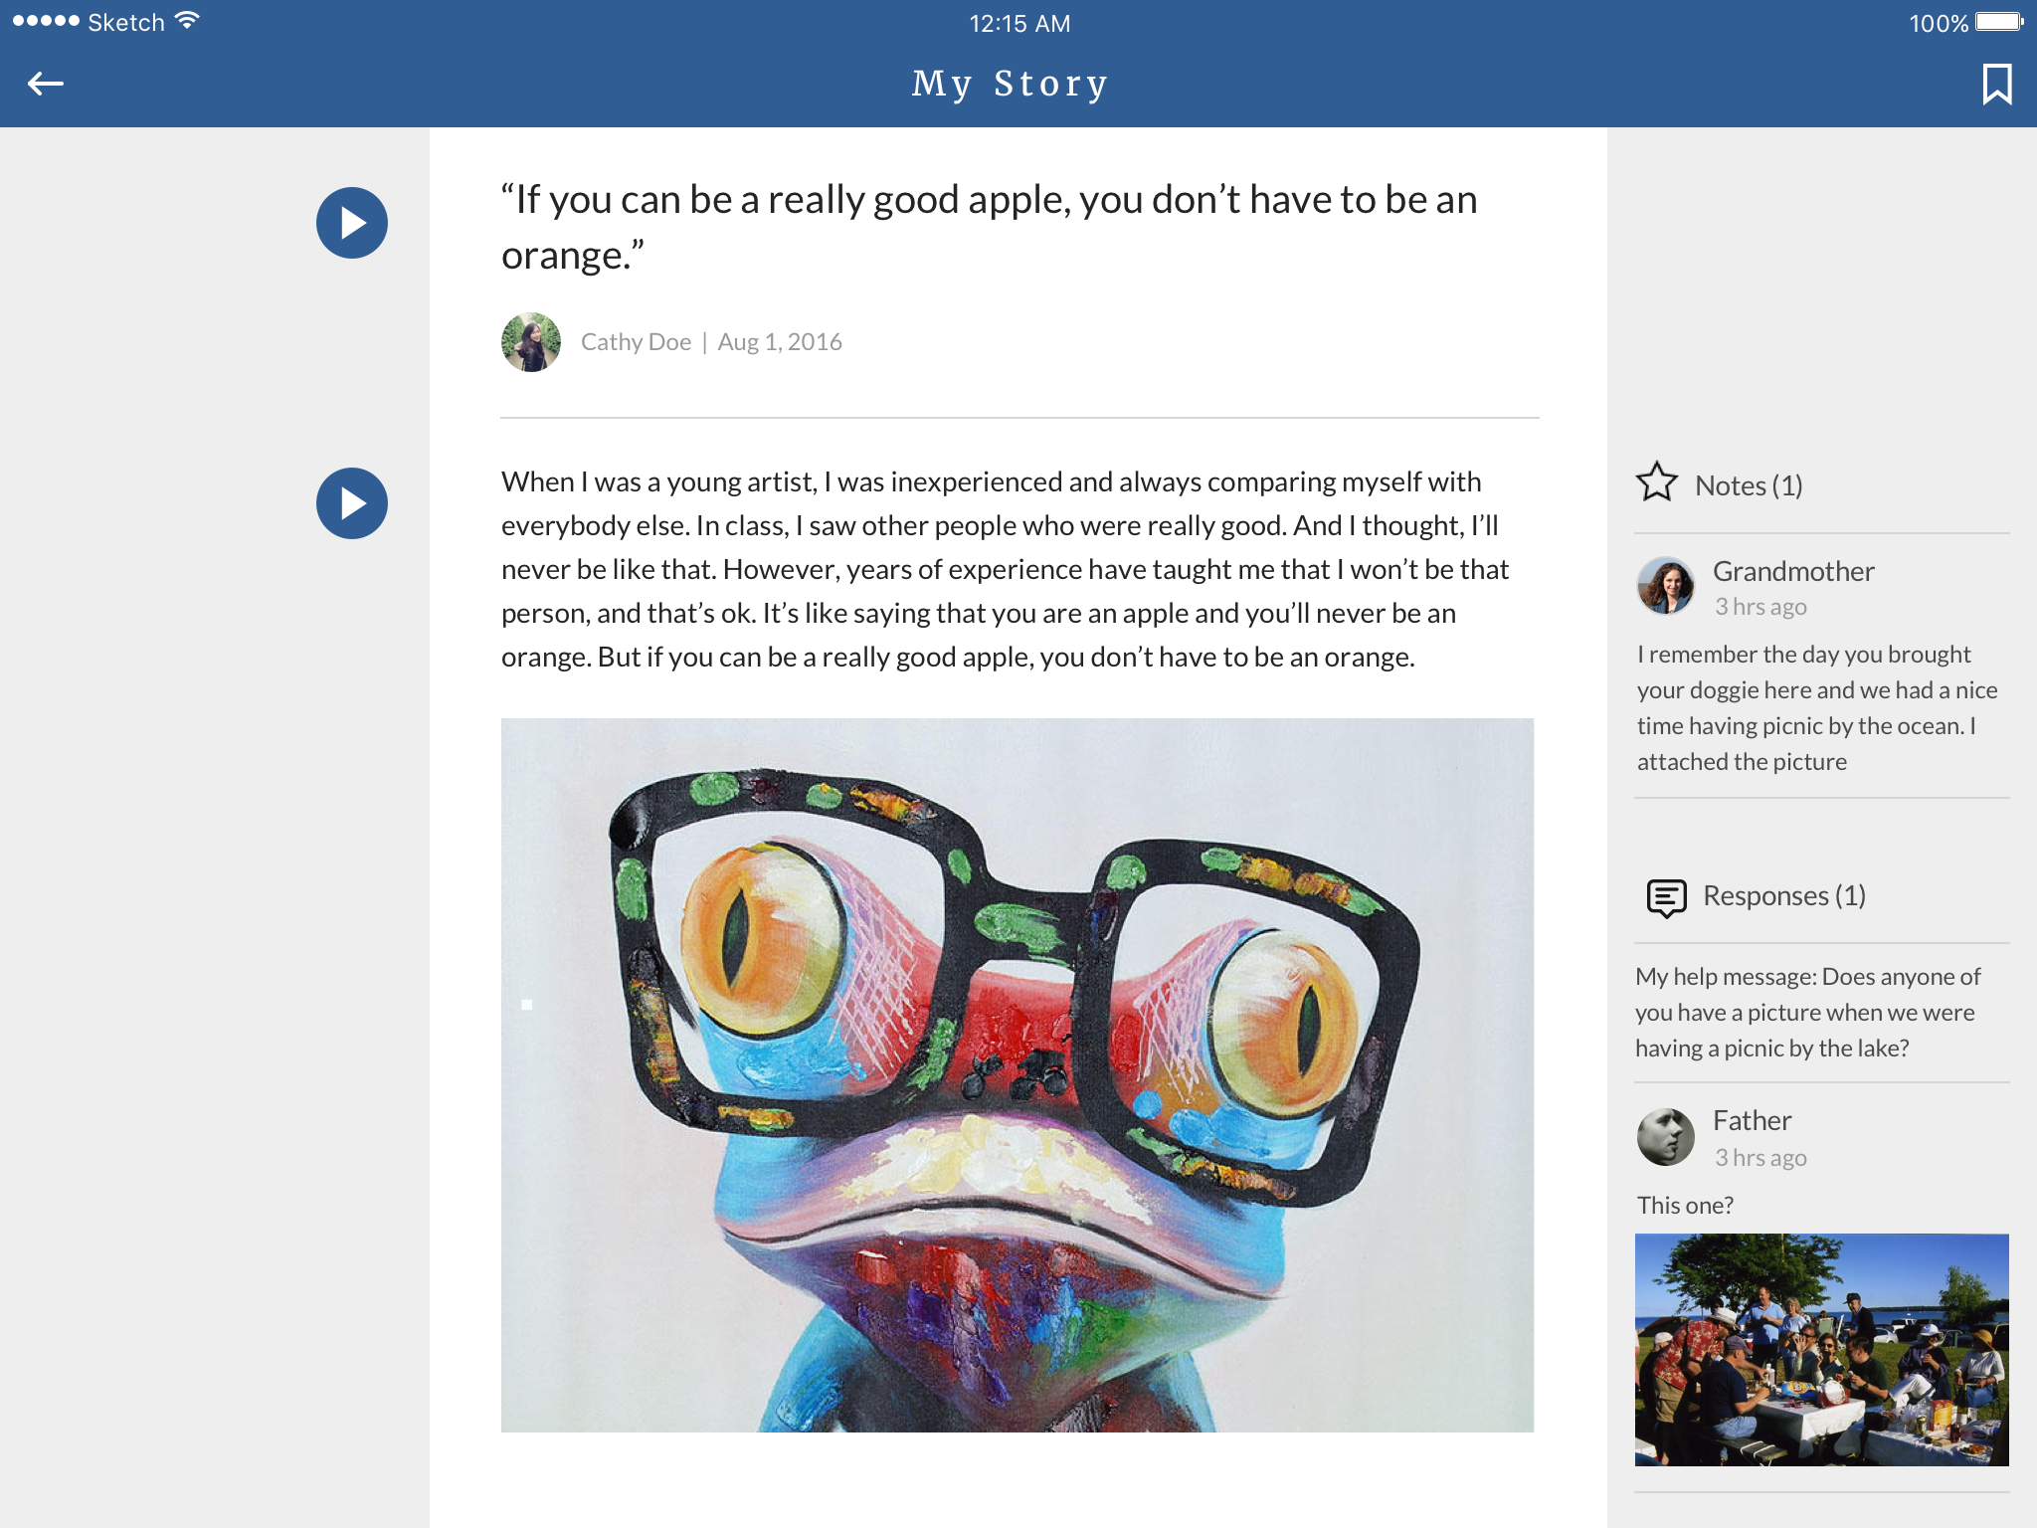The image size is (2037, 1528).
Task: Click the Notes star icon
Action: point(1657,482)
